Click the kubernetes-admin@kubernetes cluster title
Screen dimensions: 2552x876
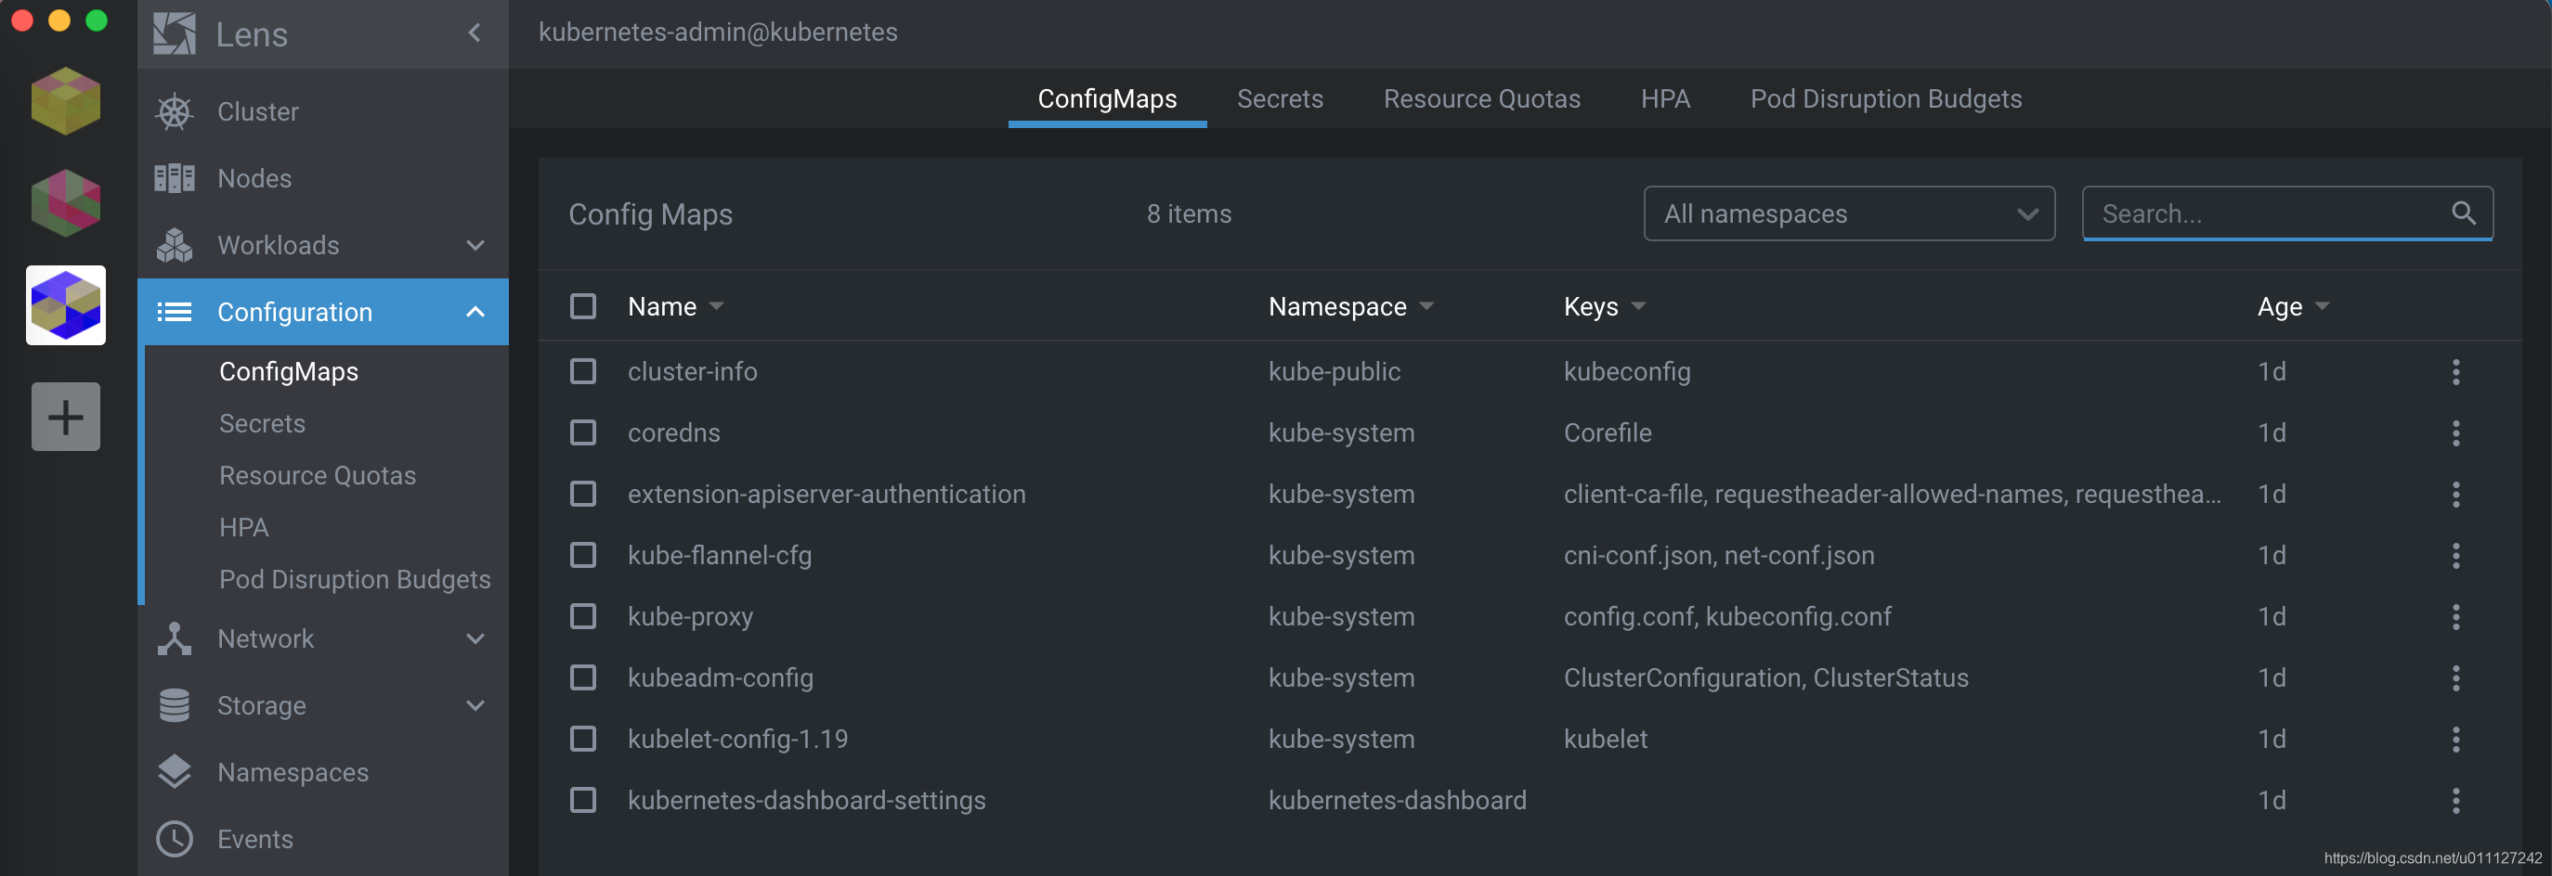(x=718, y=32)
